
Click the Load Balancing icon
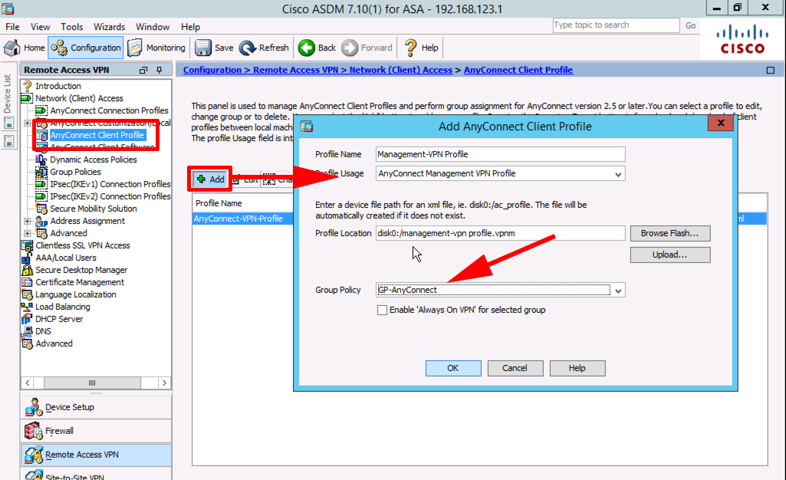[x=27, y=307]
